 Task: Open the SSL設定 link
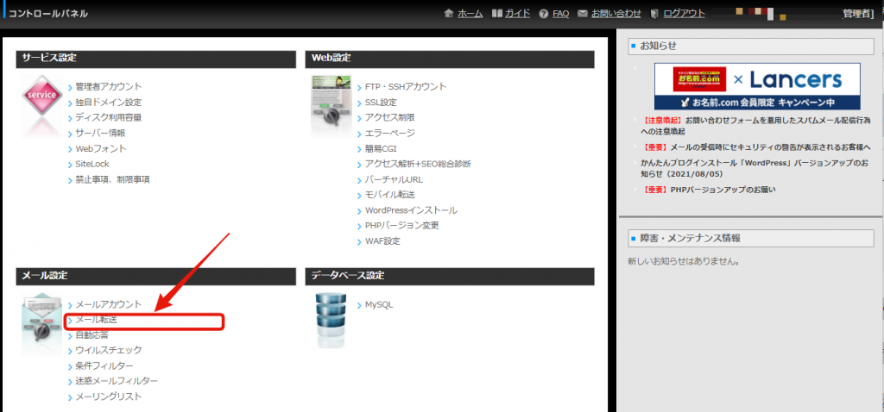[381, 102]
